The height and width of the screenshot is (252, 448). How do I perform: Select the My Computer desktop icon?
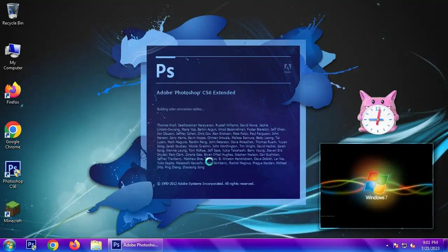tap(13, 57)
